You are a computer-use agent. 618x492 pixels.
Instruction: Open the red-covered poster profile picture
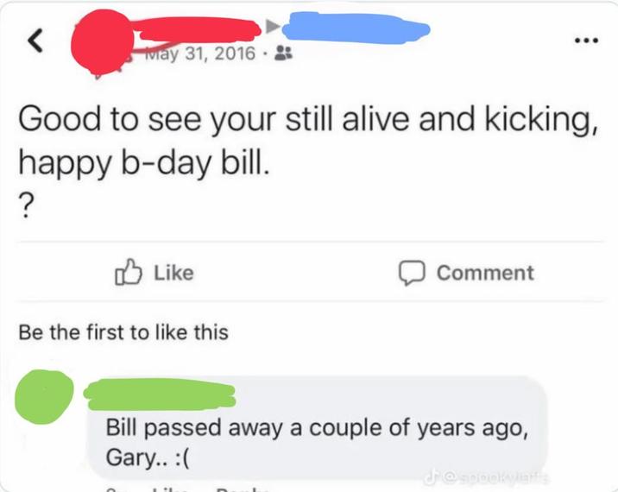click(x=103, y=43)
